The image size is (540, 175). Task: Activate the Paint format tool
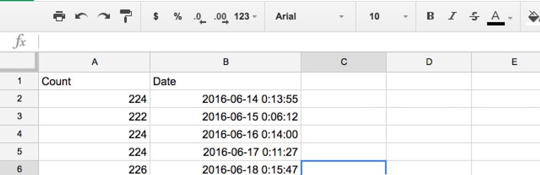coord(126,16)
